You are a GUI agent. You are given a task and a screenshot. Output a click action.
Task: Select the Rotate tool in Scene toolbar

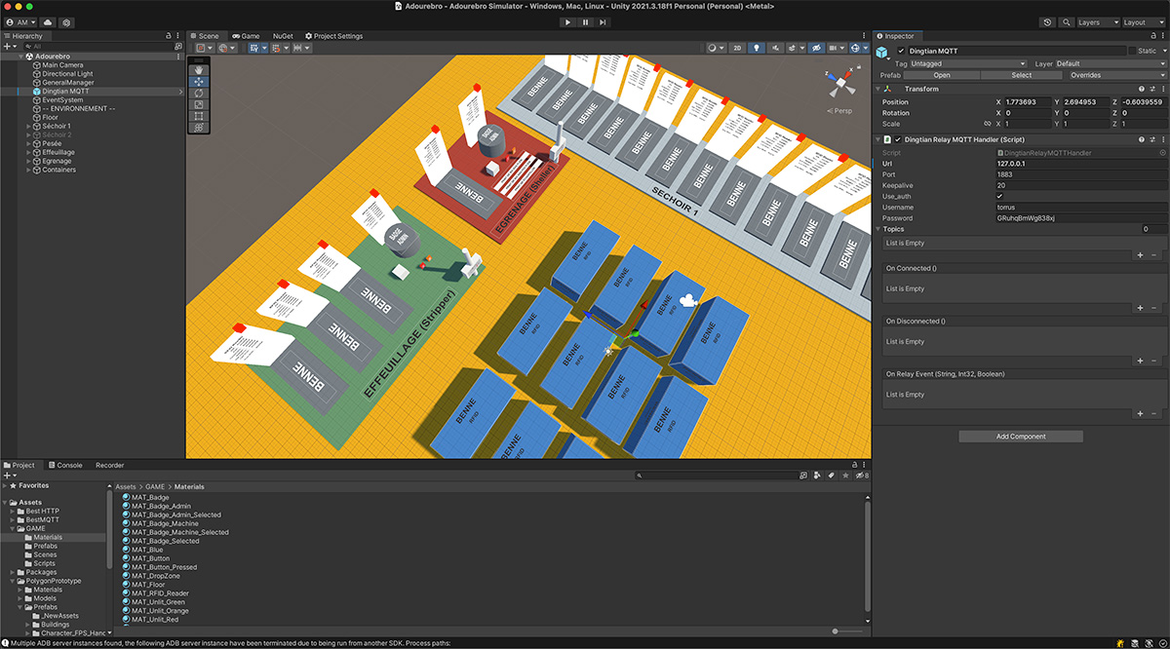[199, 93]
